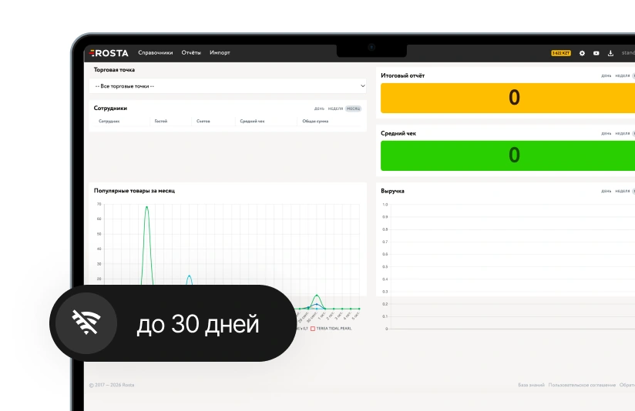Sort table by Счетов column header
635x411 pixels.
[x=203, y=121]
